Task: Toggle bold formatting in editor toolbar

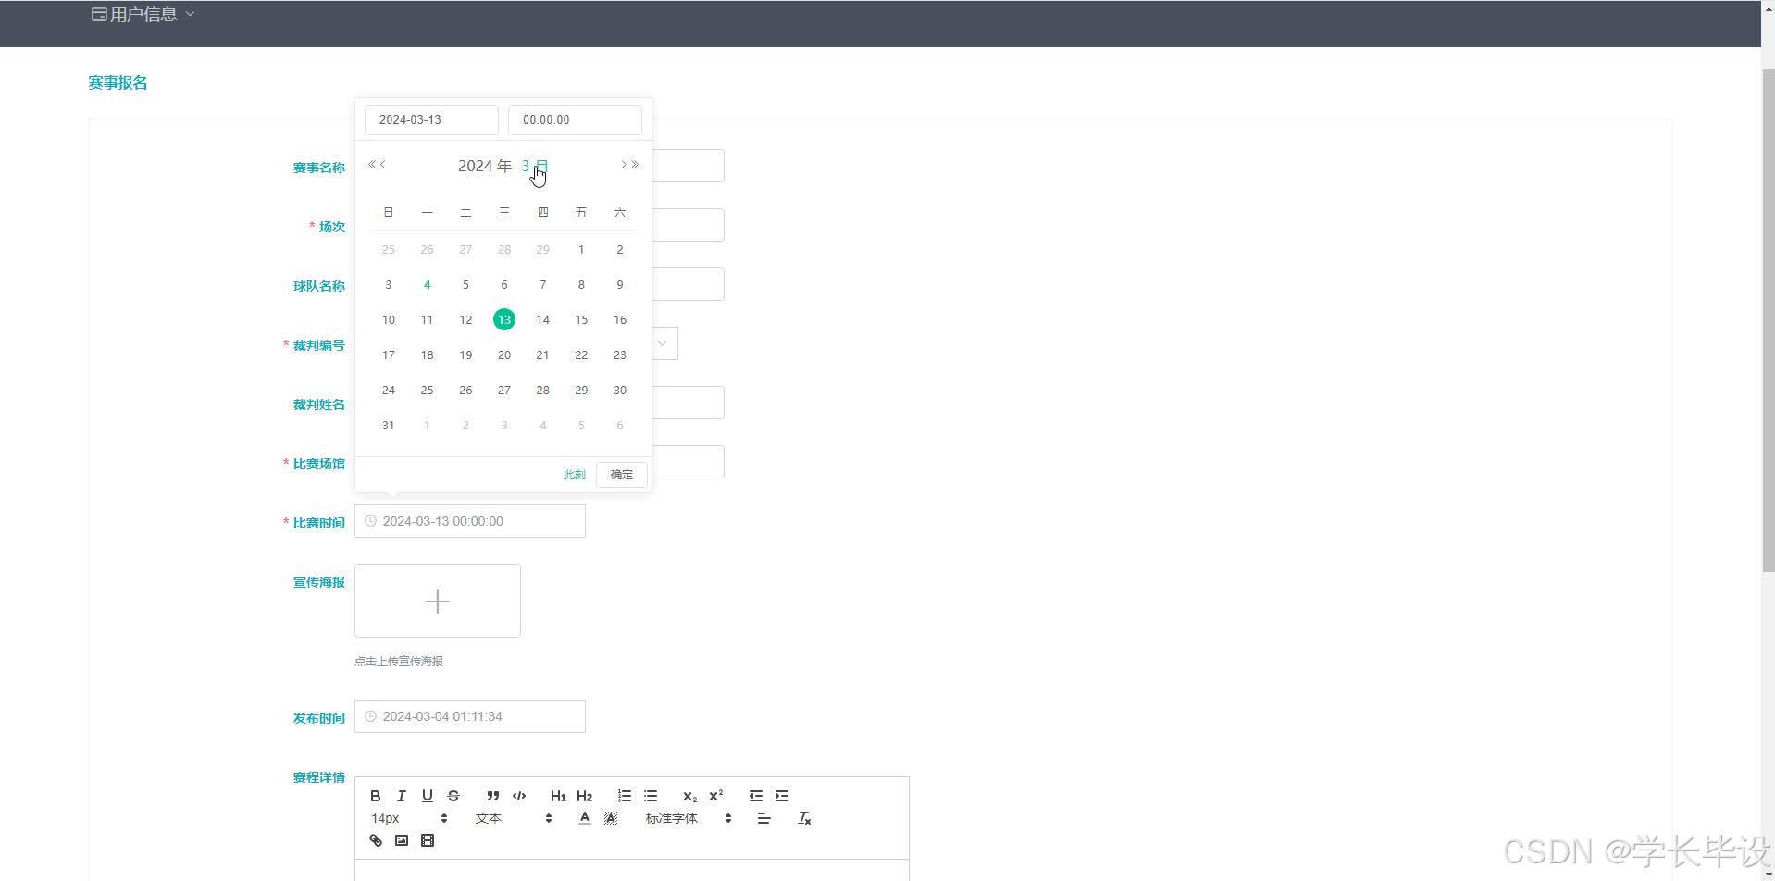Action: point(375,796)
